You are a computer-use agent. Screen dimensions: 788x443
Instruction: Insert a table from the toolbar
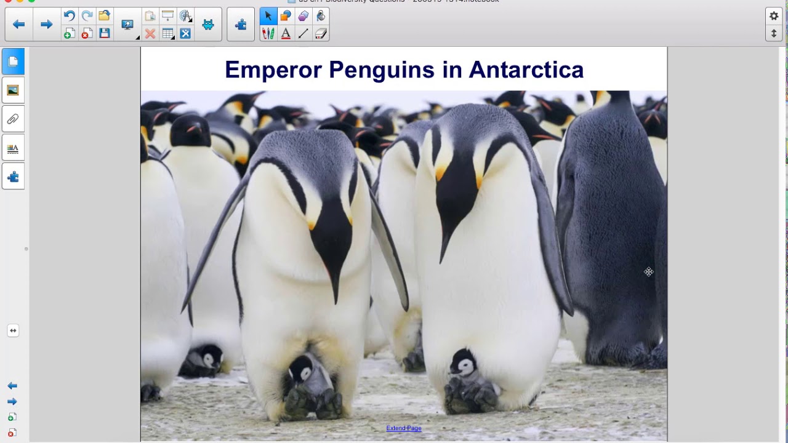(x=167, y=33)
